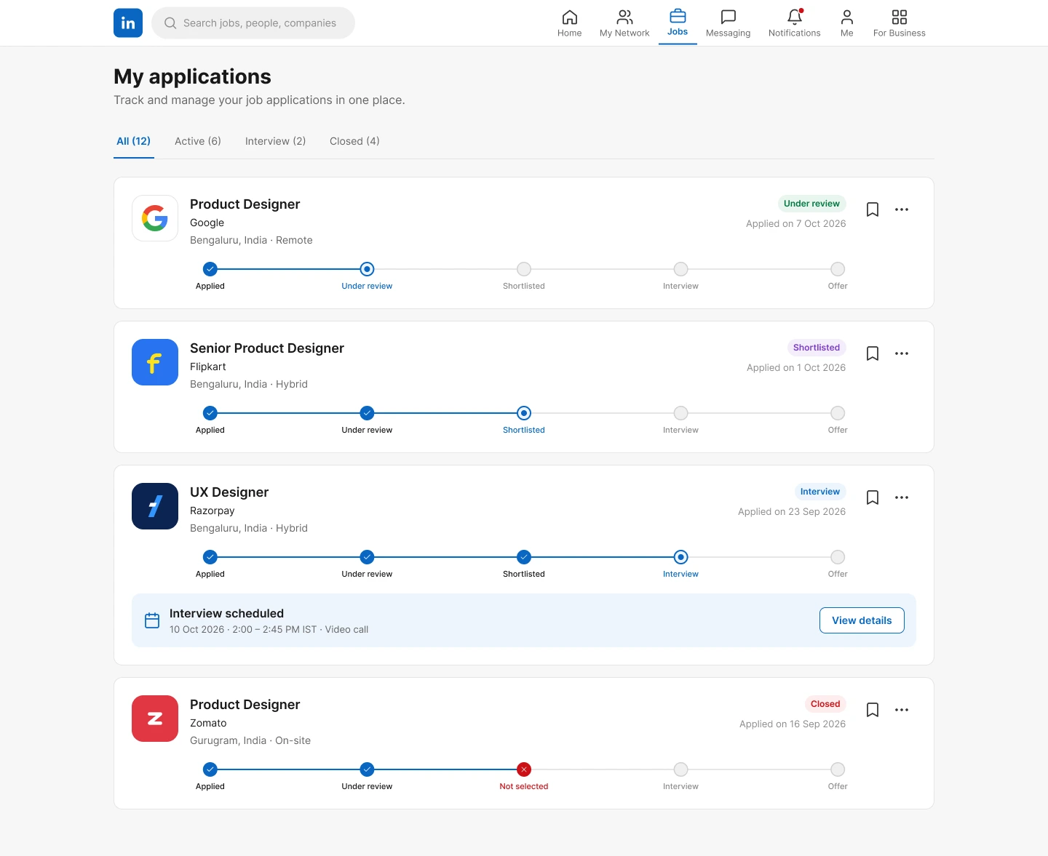Viewport: 1048px width, 856px height.
Task: Toggle bookmark on Razorpay UX Designer
Action: tap(873, 497)
